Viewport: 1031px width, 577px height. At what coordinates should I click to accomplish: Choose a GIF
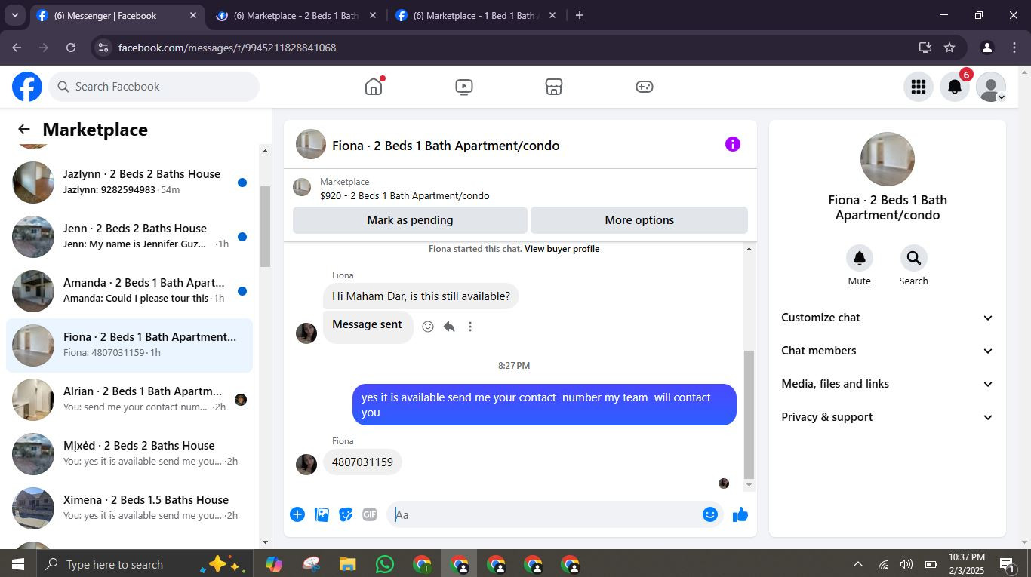[370, 514]
